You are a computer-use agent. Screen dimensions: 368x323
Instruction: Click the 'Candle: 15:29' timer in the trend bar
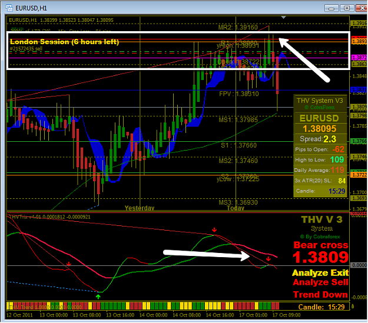(x=321, y=307)
